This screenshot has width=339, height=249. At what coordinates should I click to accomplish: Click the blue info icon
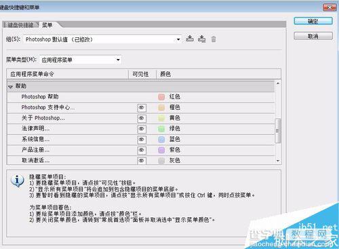(18, 180)
